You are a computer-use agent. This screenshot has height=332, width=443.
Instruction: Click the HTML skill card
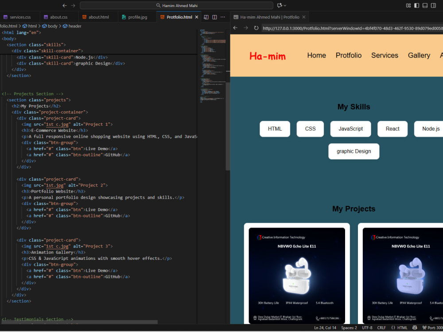pyautogui.click(x=275, y=129)
